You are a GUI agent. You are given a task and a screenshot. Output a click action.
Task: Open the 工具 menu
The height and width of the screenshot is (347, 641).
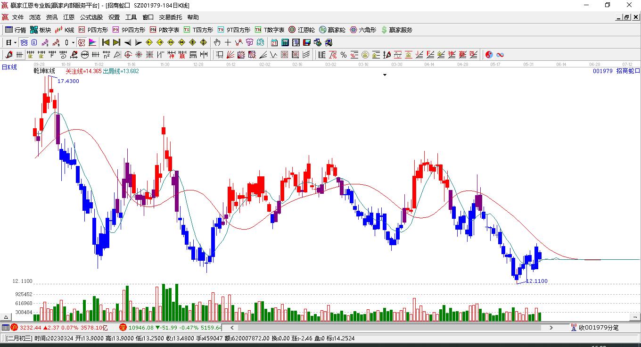131,17
